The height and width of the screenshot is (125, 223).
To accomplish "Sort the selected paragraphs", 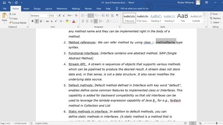I will pyautogui.click(x=113, y=15).
